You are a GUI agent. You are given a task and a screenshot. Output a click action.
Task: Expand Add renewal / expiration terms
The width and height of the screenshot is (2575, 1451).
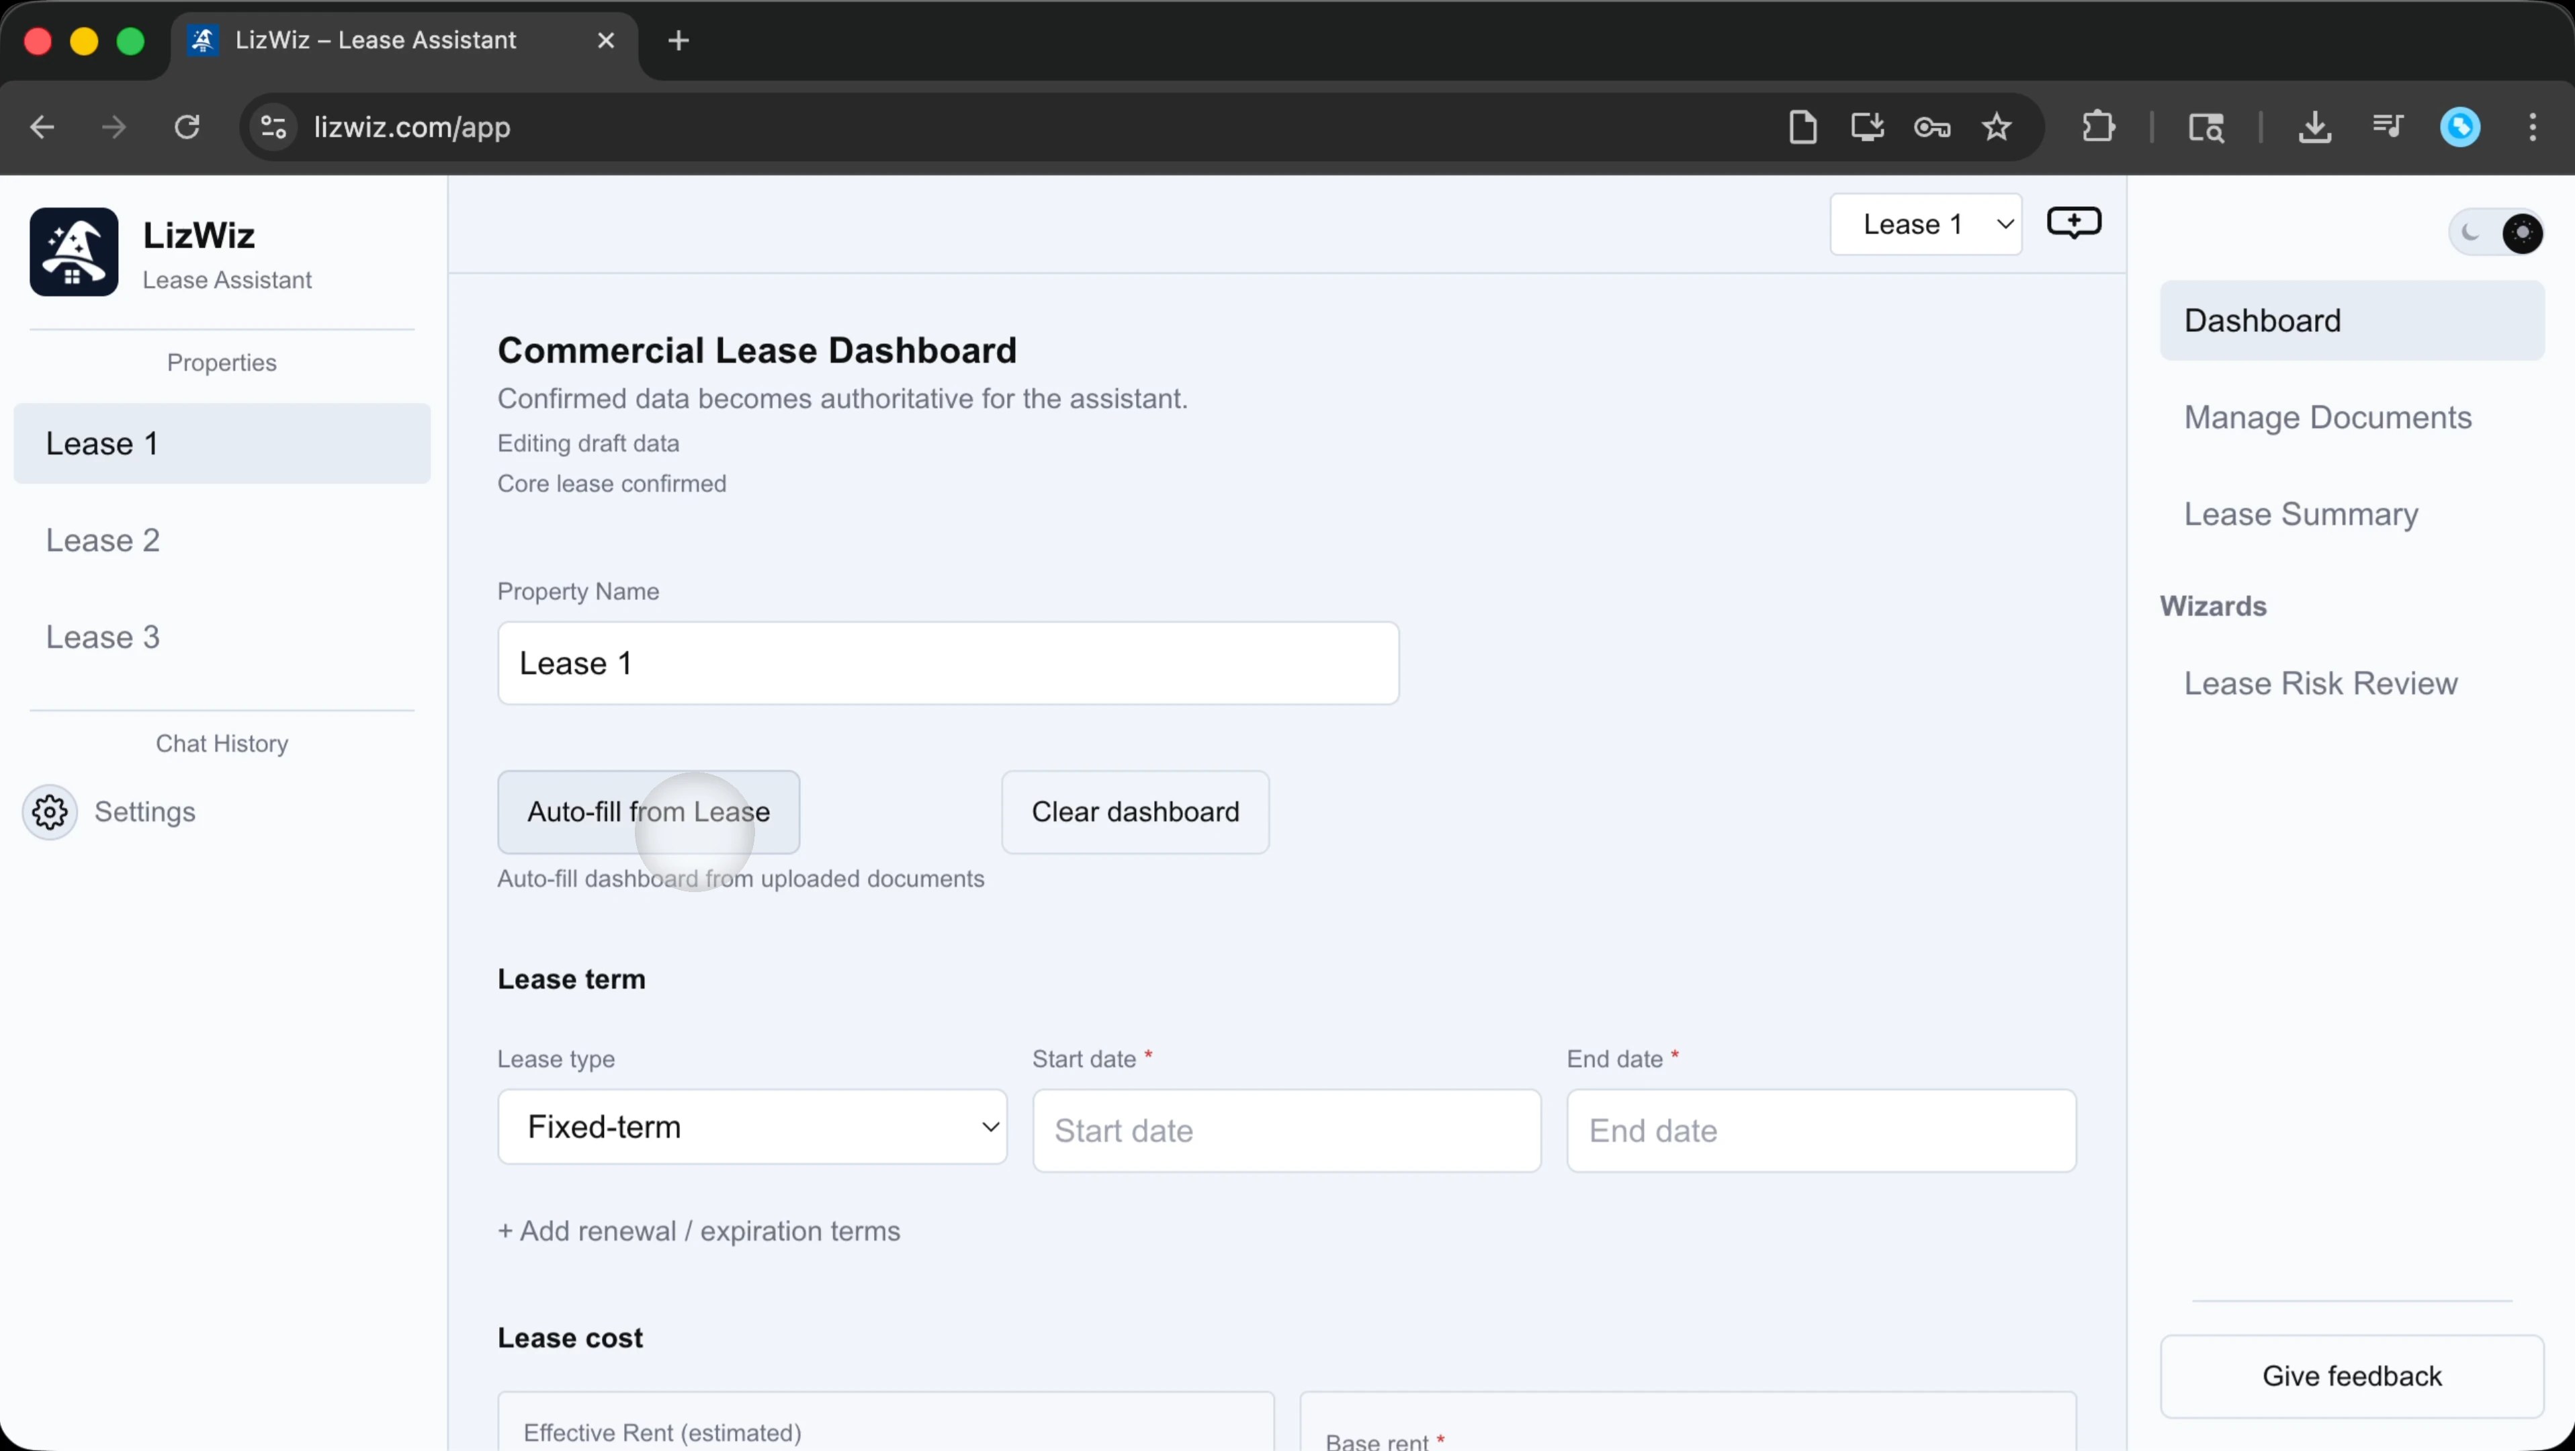[699, 1230]
